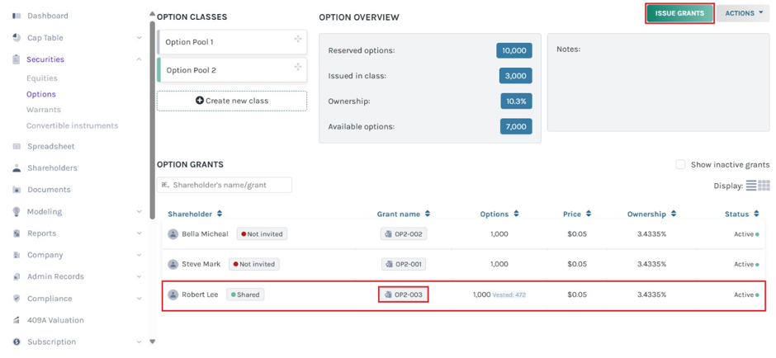
Task: Go to Spreadsheet in the sidebar
Action: coord(51,146)
